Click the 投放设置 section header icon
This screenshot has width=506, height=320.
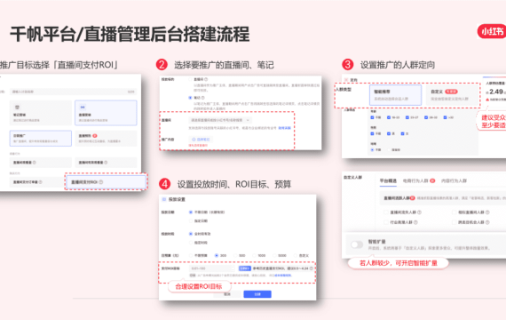tap(164, 199)
